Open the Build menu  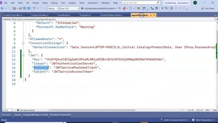click(x=45, y=3)
